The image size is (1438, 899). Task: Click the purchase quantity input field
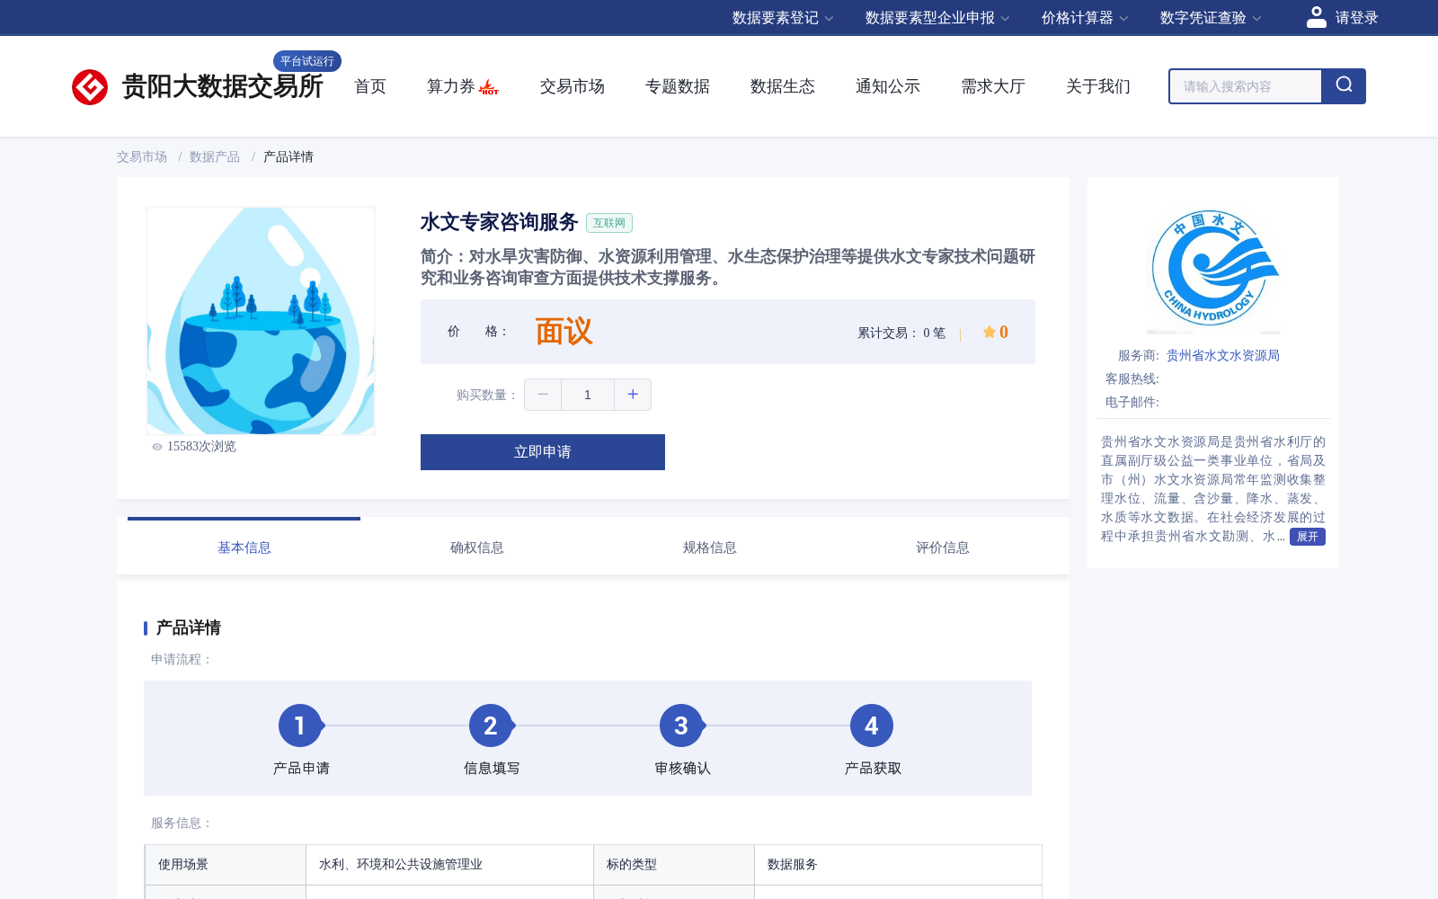click(588, 395)
